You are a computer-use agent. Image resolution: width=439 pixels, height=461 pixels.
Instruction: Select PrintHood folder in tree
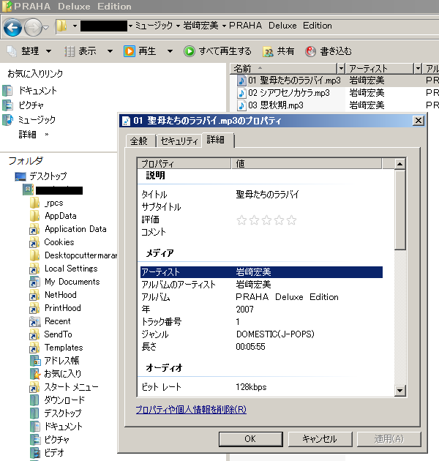(63, 308)
